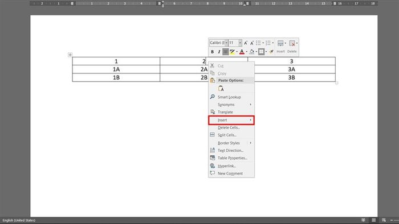Click the Grow Font icon

coord(246,43)
